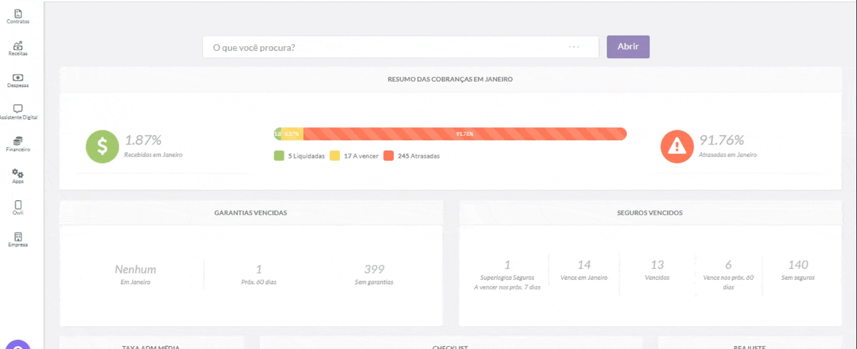Open the Contratos sidebar icon
This screenshot has width=857, height=349.
[x=18, y=13]
